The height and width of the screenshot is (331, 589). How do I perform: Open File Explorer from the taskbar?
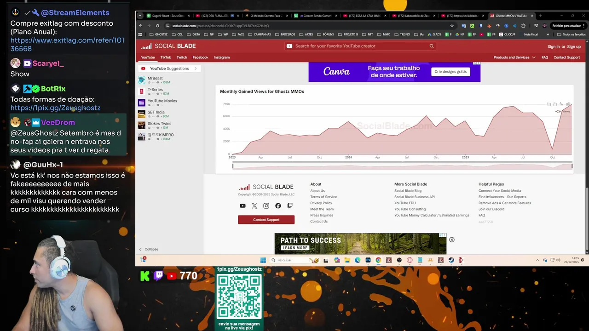(347, 260)
